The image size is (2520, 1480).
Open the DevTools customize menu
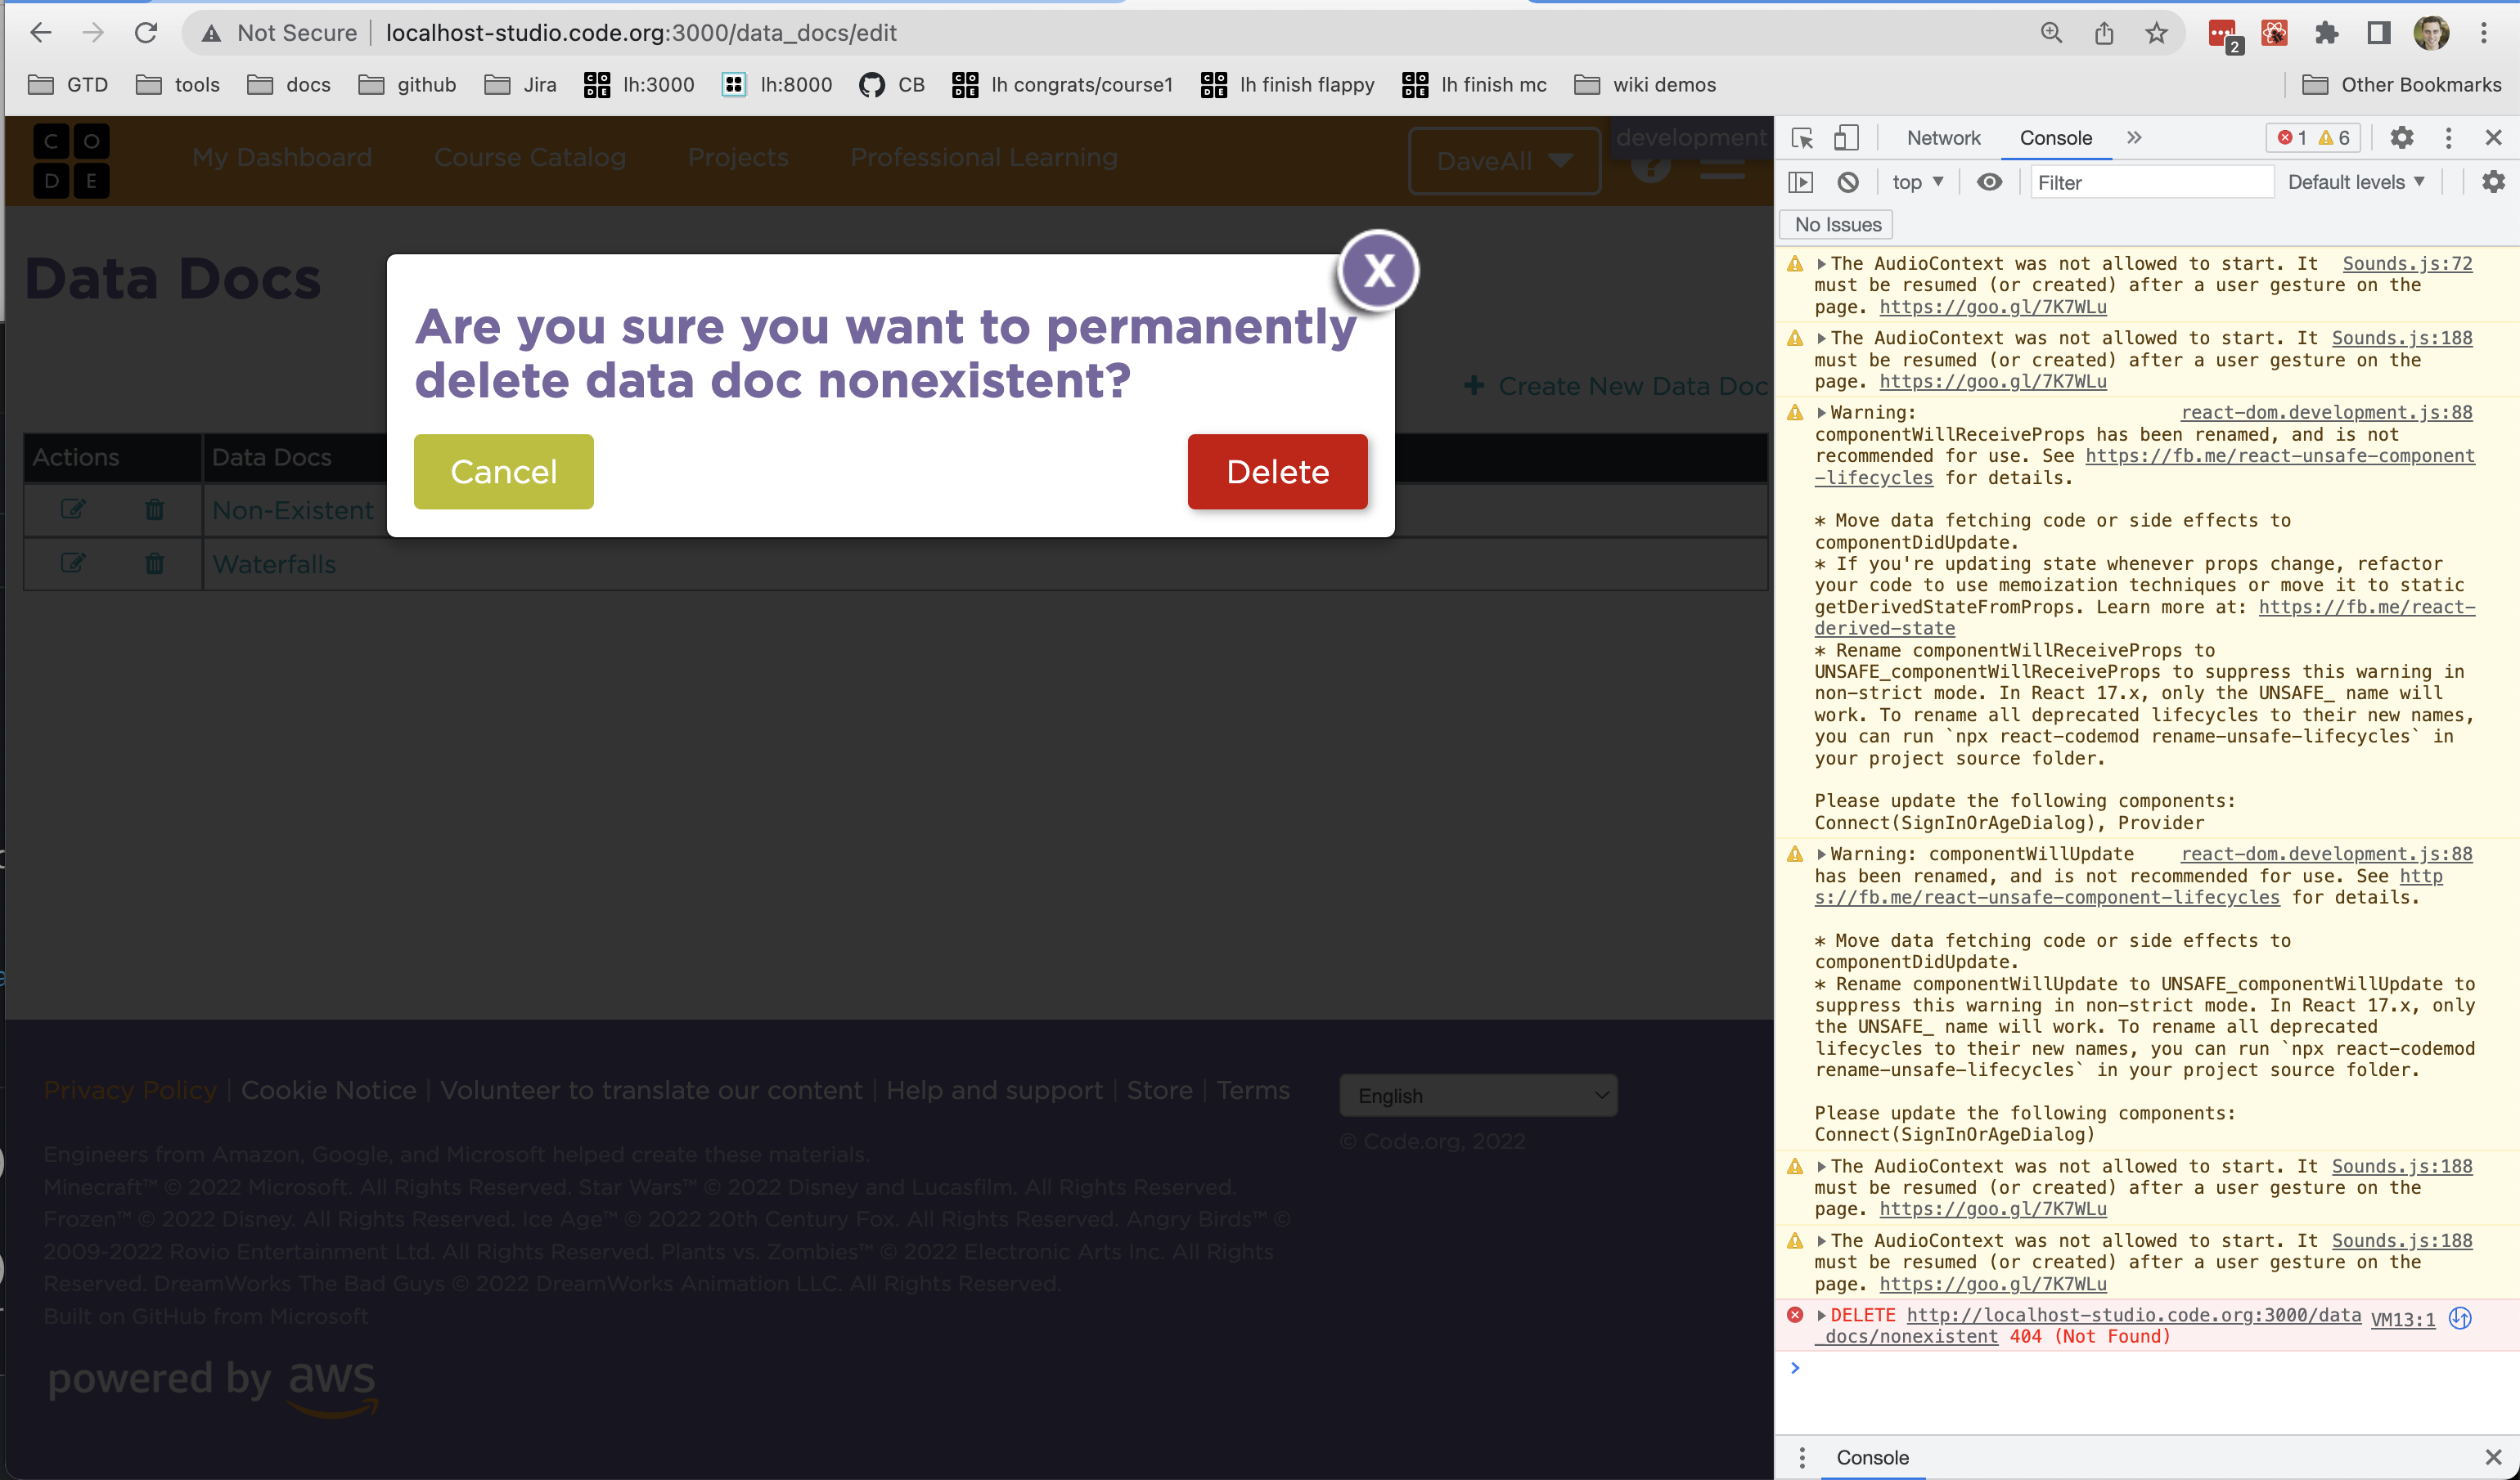click(2448, 138)
